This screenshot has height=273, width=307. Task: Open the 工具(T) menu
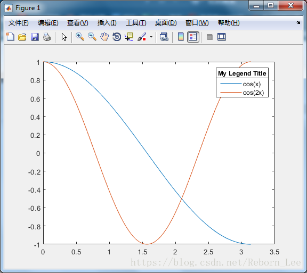136,23
